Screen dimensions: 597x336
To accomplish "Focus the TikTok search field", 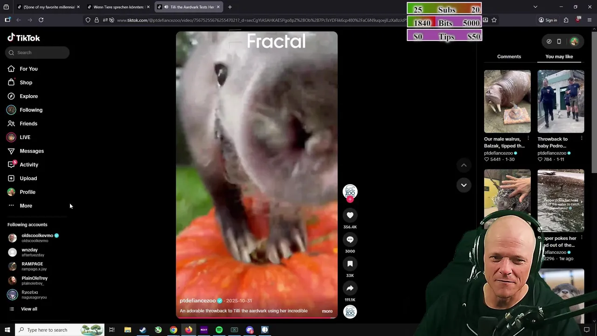I will coord(37,52).
